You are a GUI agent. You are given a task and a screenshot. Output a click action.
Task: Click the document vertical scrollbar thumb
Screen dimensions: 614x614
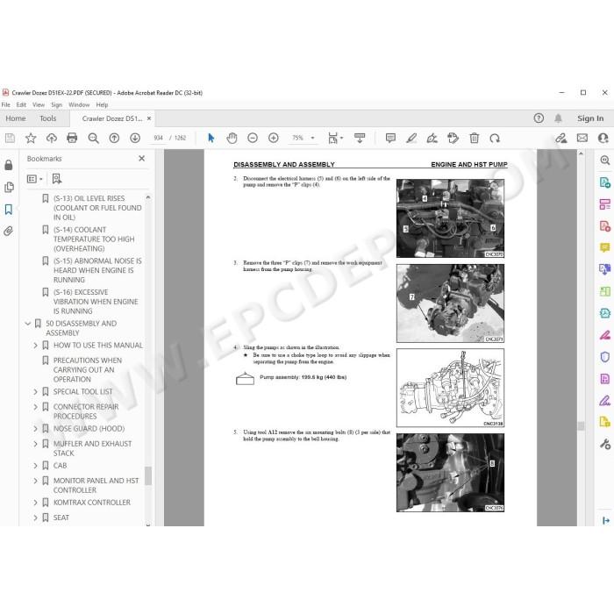[x=581, y=426]
